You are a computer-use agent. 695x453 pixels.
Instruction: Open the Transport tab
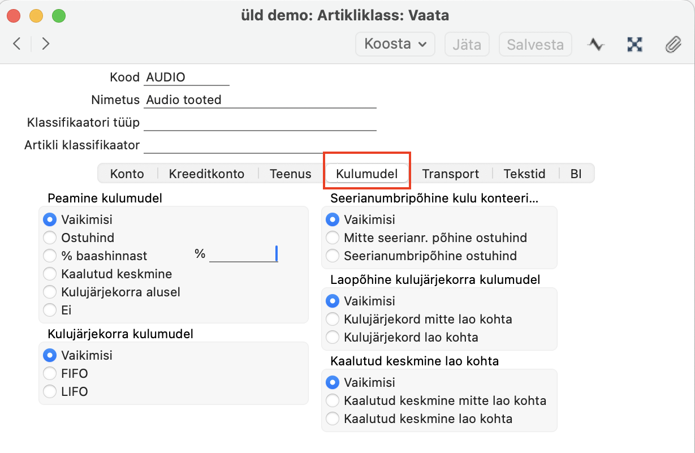[x=450, y=174]
